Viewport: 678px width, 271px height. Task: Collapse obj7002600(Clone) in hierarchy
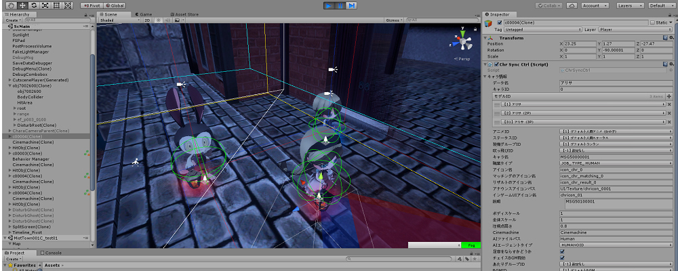(x=10, y=85)
